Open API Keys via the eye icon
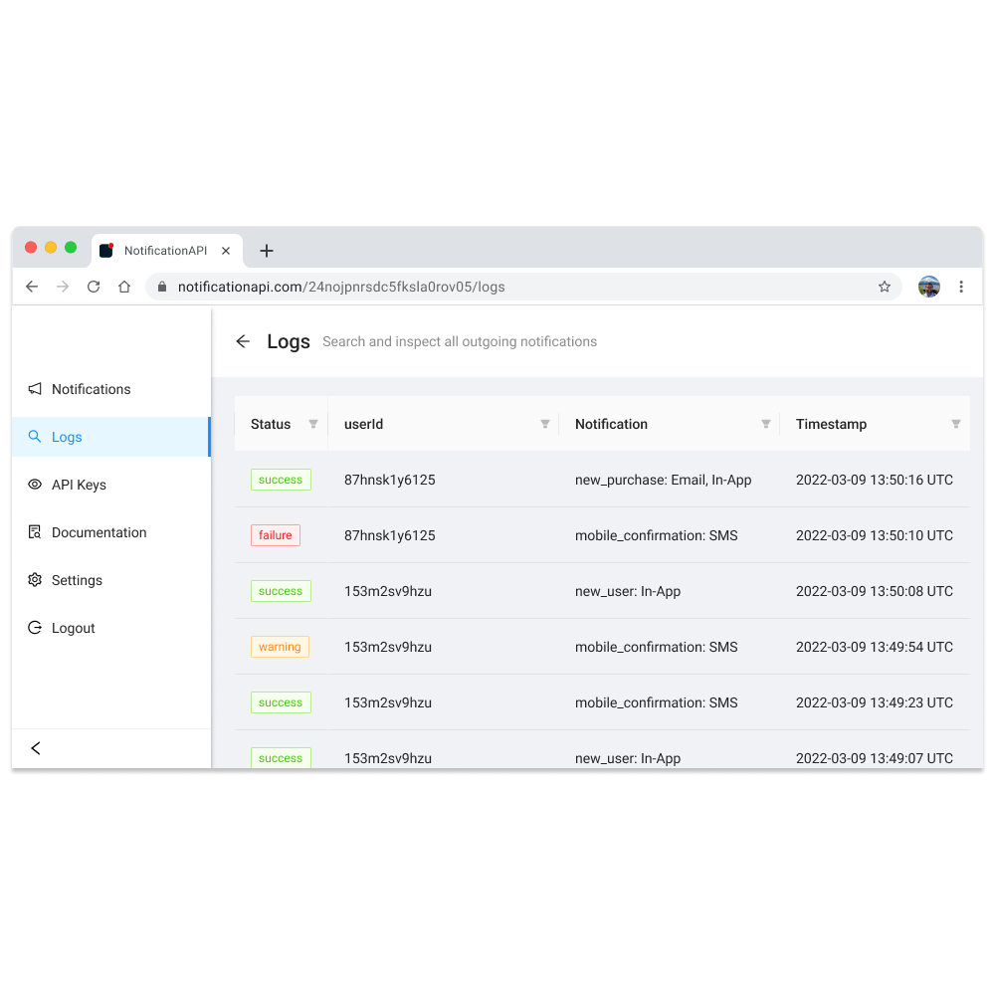 [33, 484]
